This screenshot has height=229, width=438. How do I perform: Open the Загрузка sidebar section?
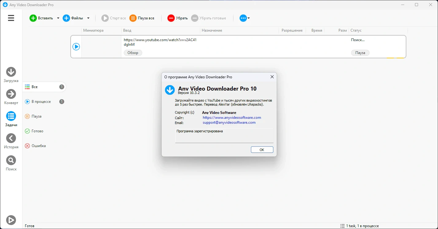[x=11, y=75]
